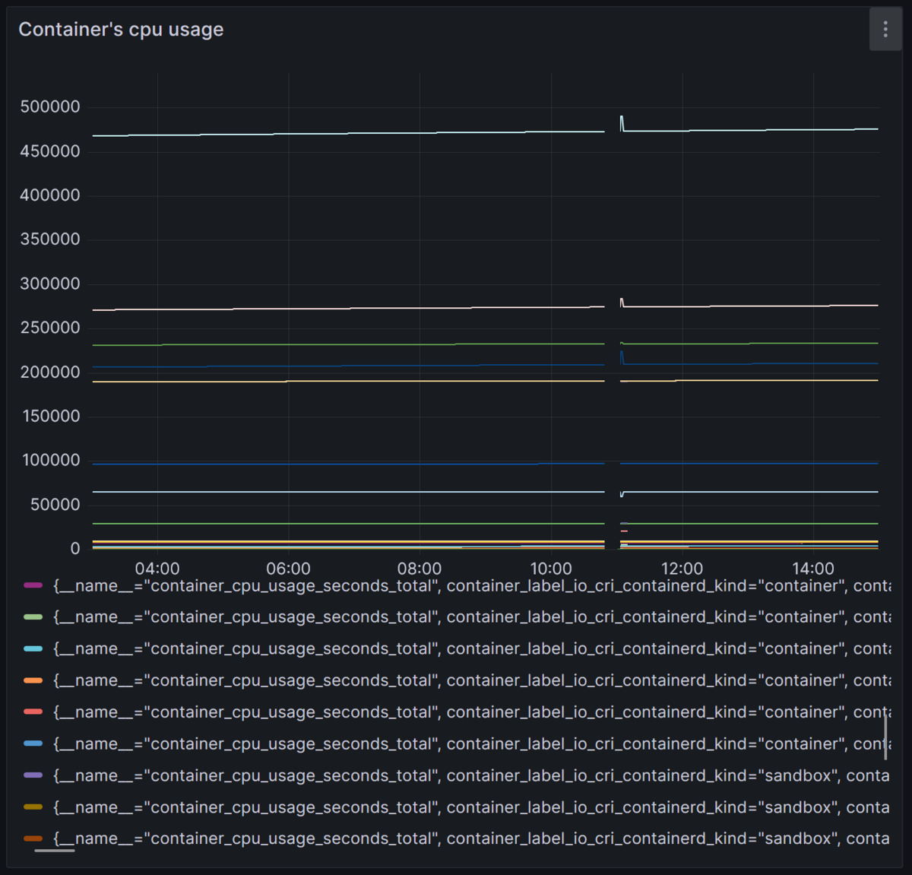
Task: Toggle the cyan swatch legend entry text
Action: tap(471, 649)
